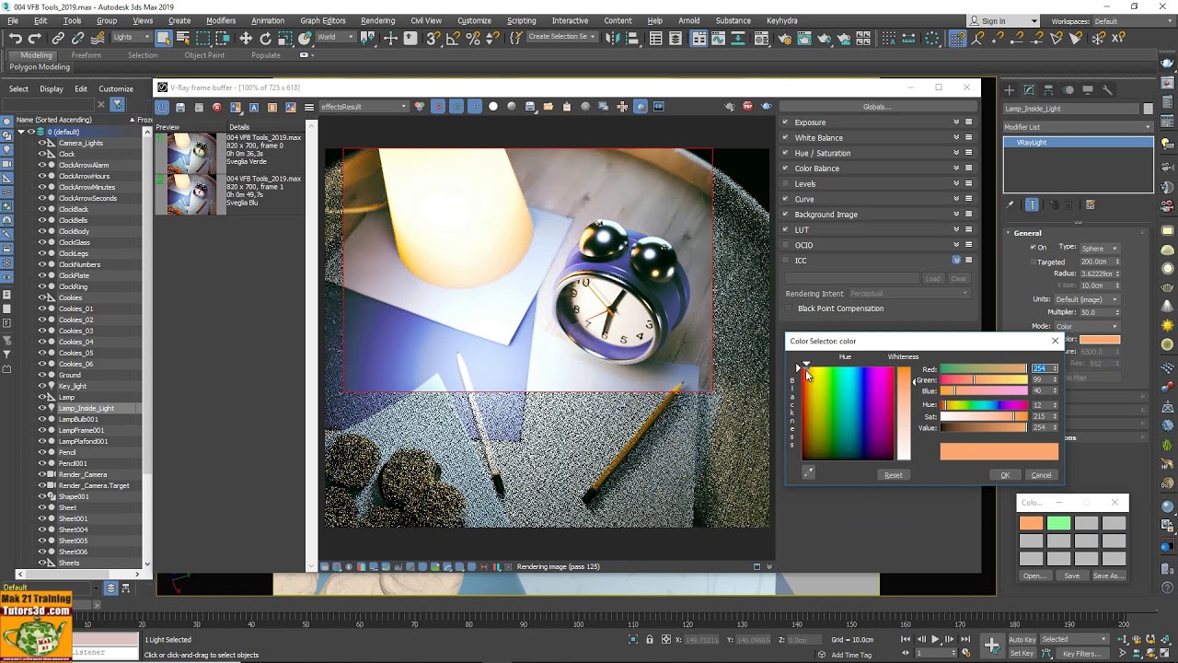Toggle red channel button in V-Ray frame buffer
The height and width of the screenshot is (663, 1178).
[438, 107]
